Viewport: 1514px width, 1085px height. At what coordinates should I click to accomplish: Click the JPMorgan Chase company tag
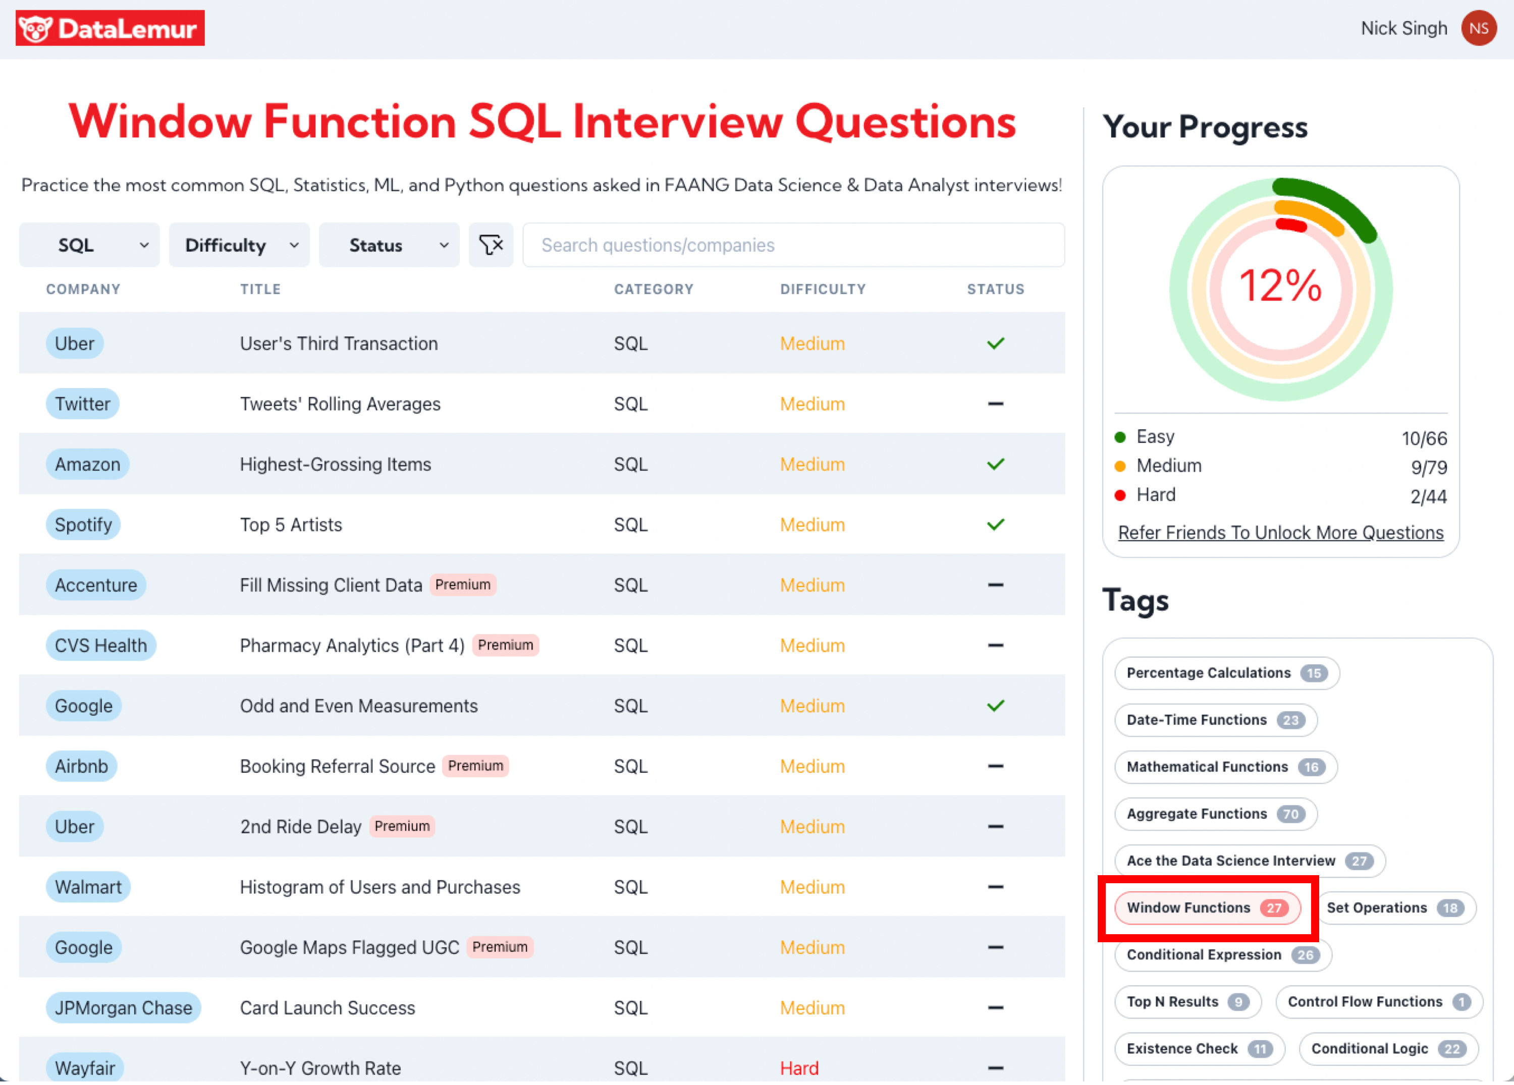124,1008
